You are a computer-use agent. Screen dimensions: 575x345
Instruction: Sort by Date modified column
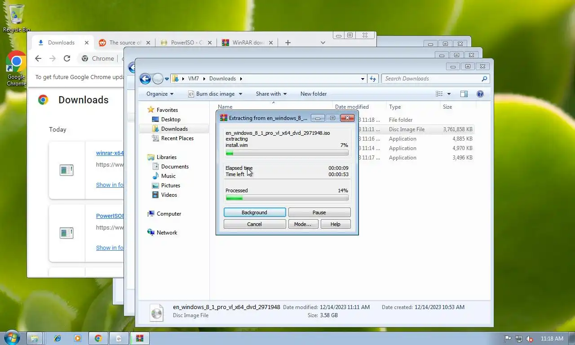pyautogui.click(x=359, y=107)
